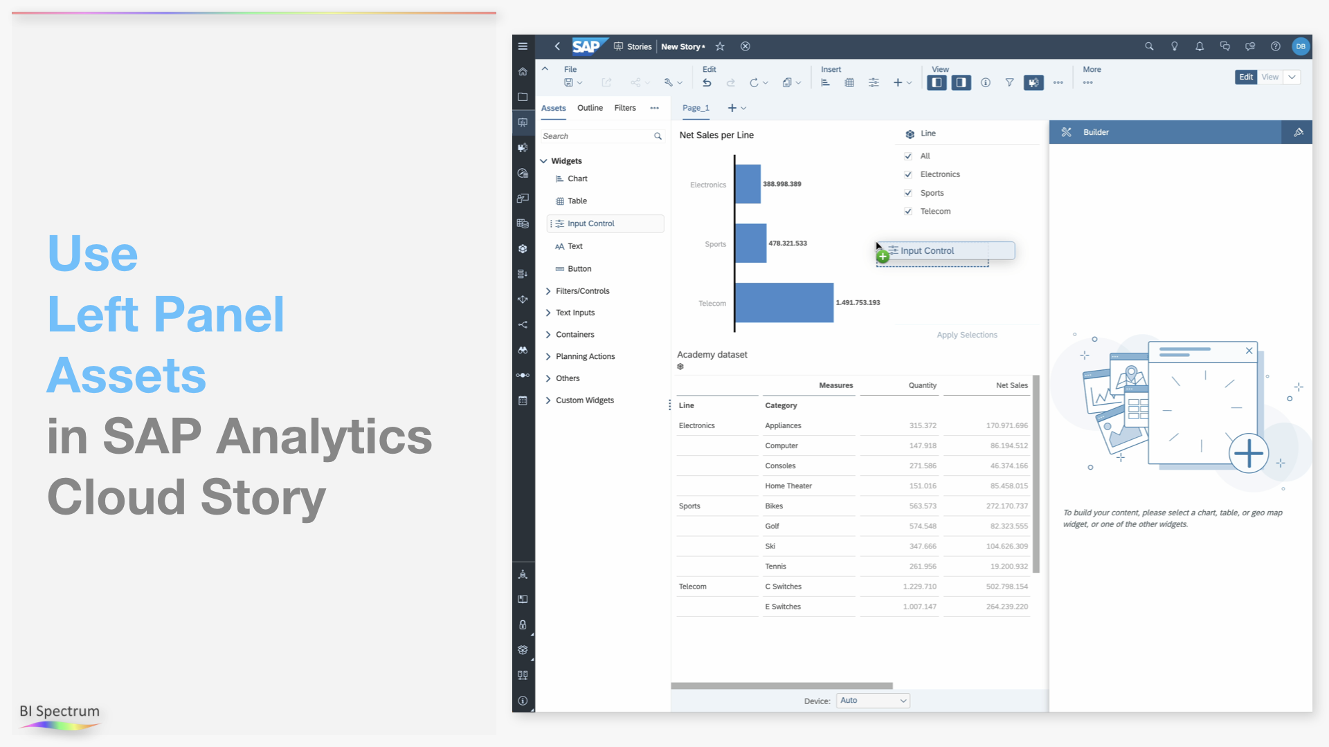The image size is (1329, 747).
Task: Click the horizontal scrollbar under canvas
Action: click(782, 686)
